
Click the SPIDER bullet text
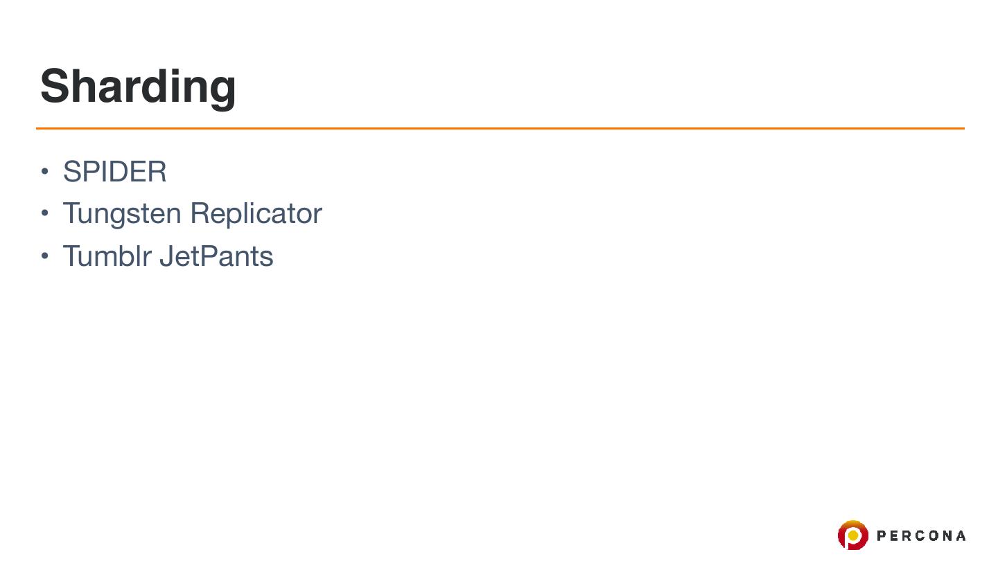tap(114, 172)
